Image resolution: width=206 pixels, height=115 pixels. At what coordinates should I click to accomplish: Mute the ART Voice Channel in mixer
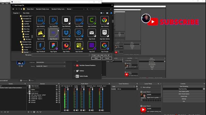point(68,110)
